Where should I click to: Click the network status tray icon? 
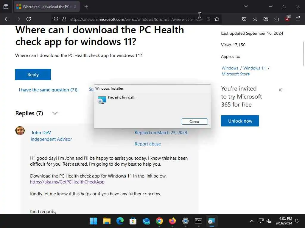coord(261,221)
